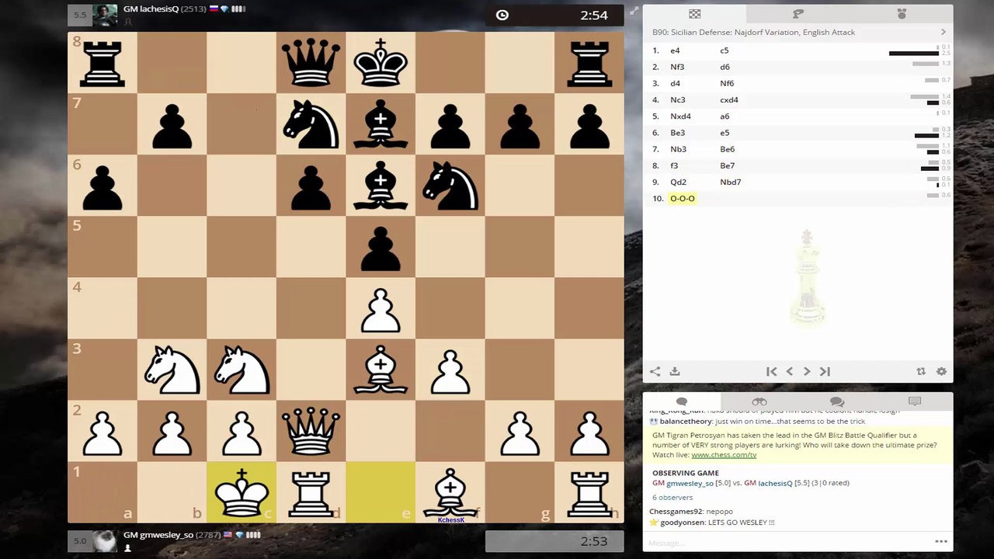Jump to the last move
The height and width of the screenshot is (559, 994).
tap(825, 372)
